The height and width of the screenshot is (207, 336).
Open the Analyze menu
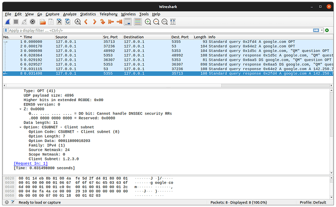pyautogui.click(x=69, y=14)
